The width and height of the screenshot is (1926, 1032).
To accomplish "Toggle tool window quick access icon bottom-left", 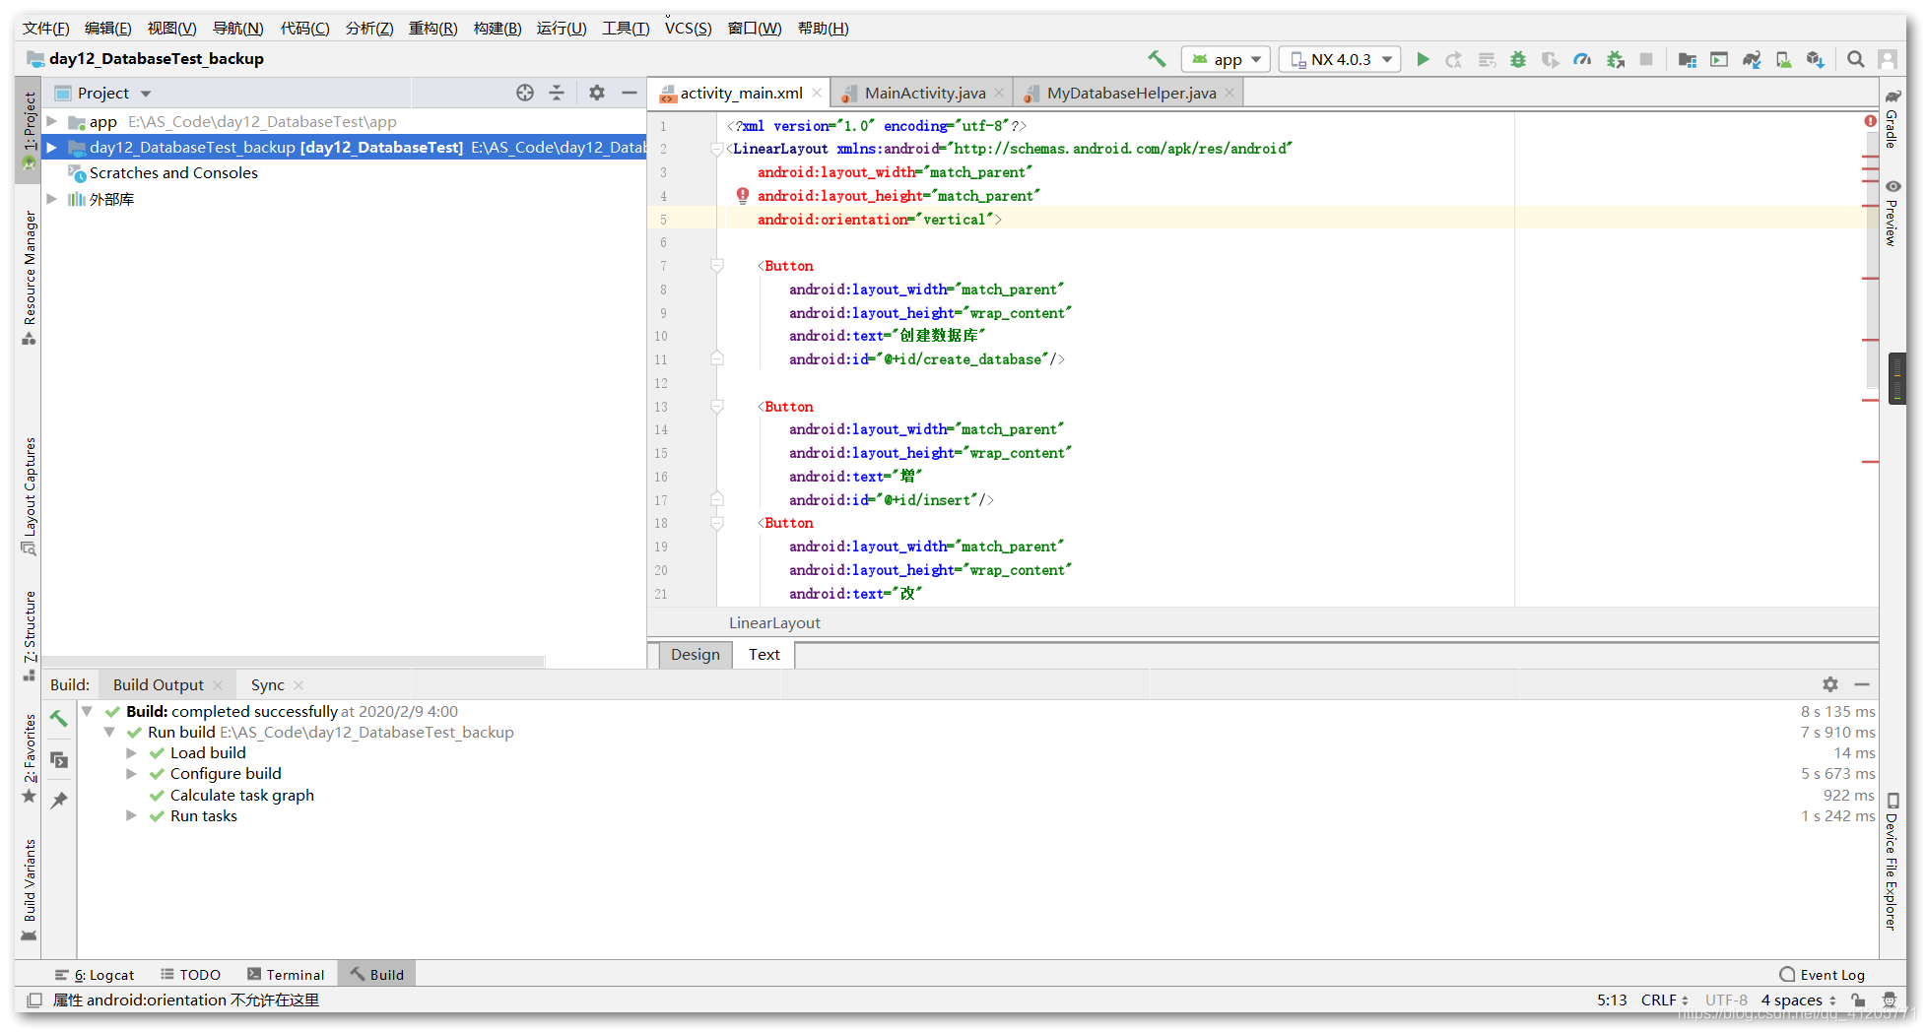I will tap(34, 1000).
